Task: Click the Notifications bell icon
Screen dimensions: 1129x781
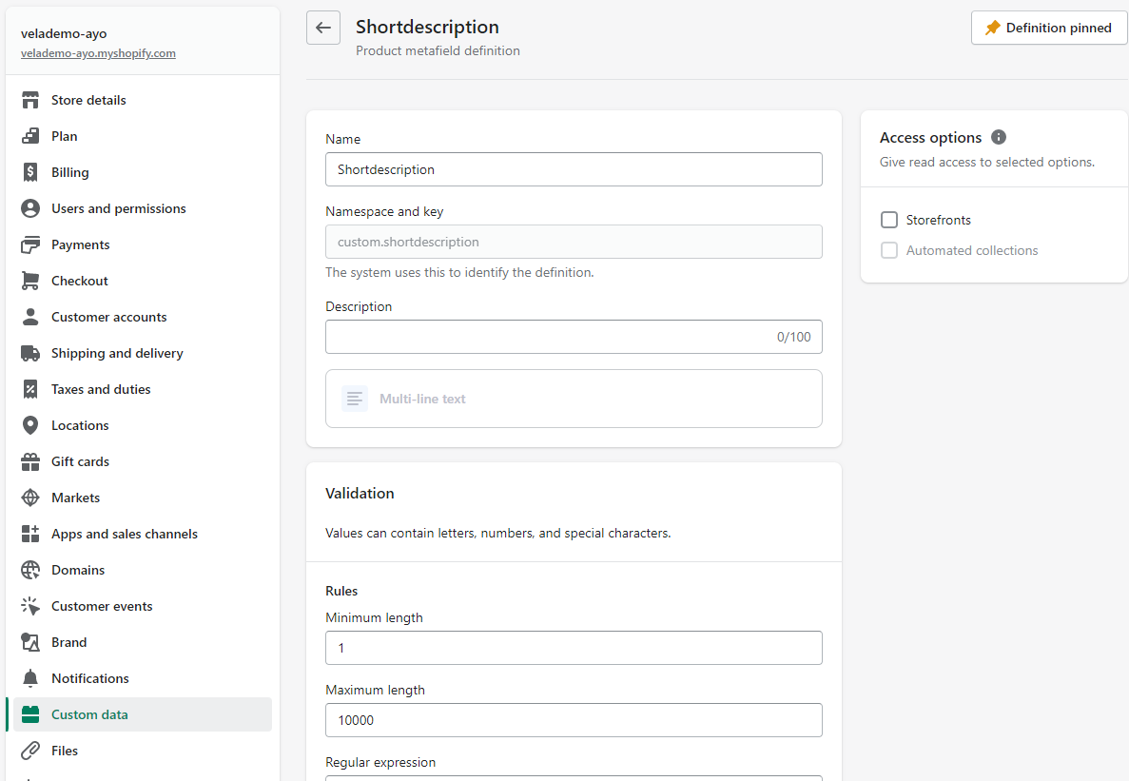Action: click(x=31, y=678)
